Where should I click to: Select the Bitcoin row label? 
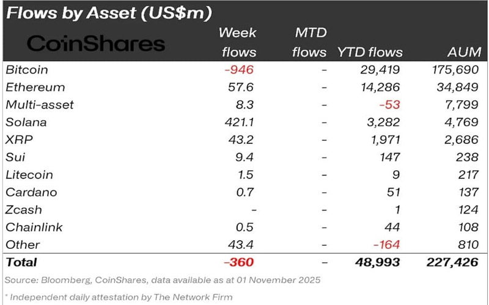[x=26, y=70]
